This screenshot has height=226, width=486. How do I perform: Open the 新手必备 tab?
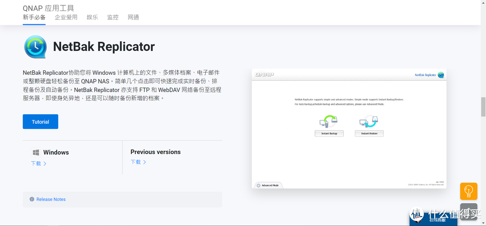pos(34,18)
